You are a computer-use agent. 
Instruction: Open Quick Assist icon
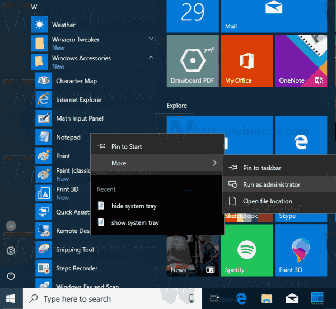pyautogui.click(x=44, y=212)
